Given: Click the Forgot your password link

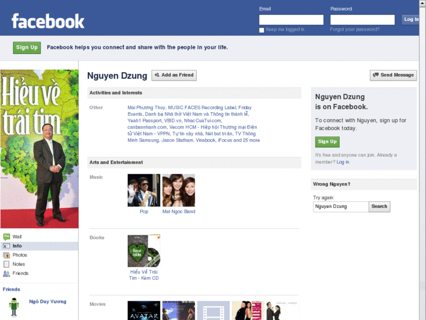Looking at the screenshot, I should coord(355,29).
